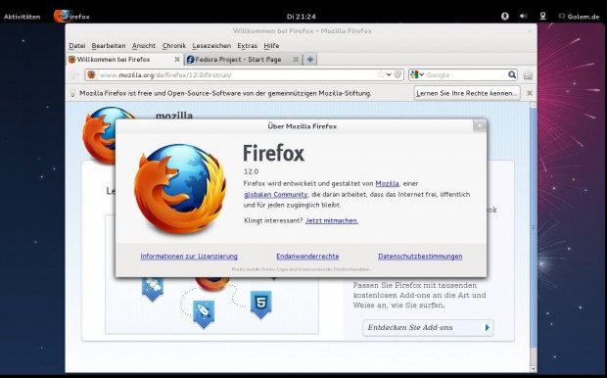Switch to Fedora Project - Start Page tab
Viewport: 607px width, 378px height.
click(243, 60)
